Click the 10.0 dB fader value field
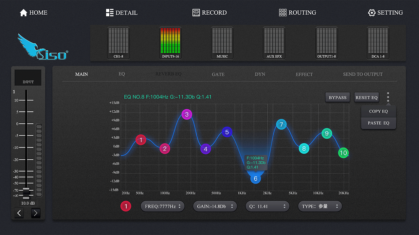Viewport: 419px width, 235px height. [x=28, y=203]
